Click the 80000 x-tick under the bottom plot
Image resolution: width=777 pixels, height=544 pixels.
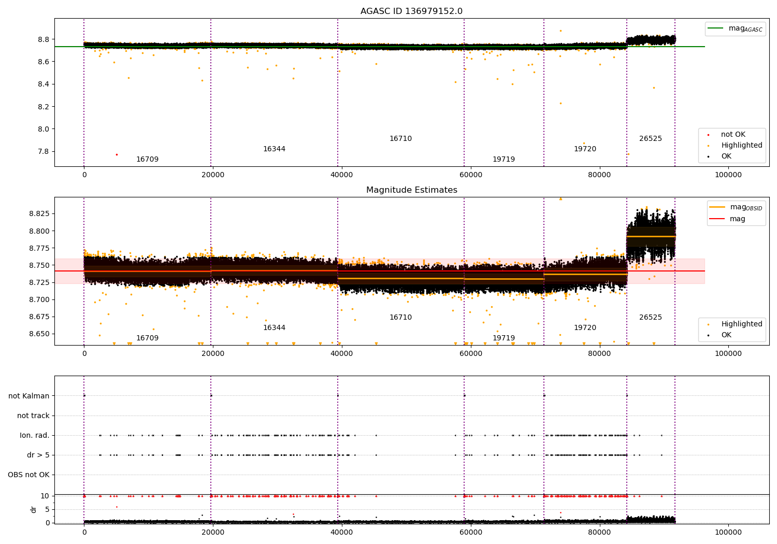click(599, 533)
